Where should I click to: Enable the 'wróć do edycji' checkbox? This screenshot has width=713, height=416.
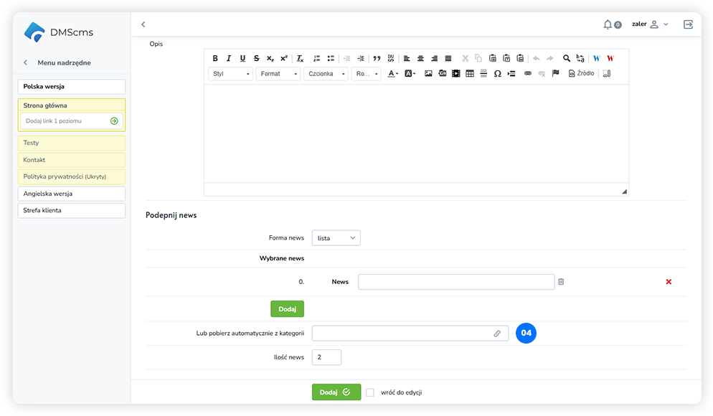(x=370, y=392)
